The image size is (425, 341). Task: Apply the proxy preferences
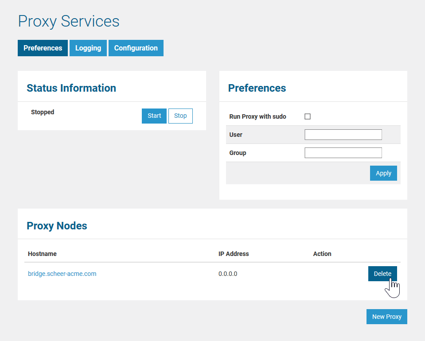pyautogui.click(x=383, y=173)
